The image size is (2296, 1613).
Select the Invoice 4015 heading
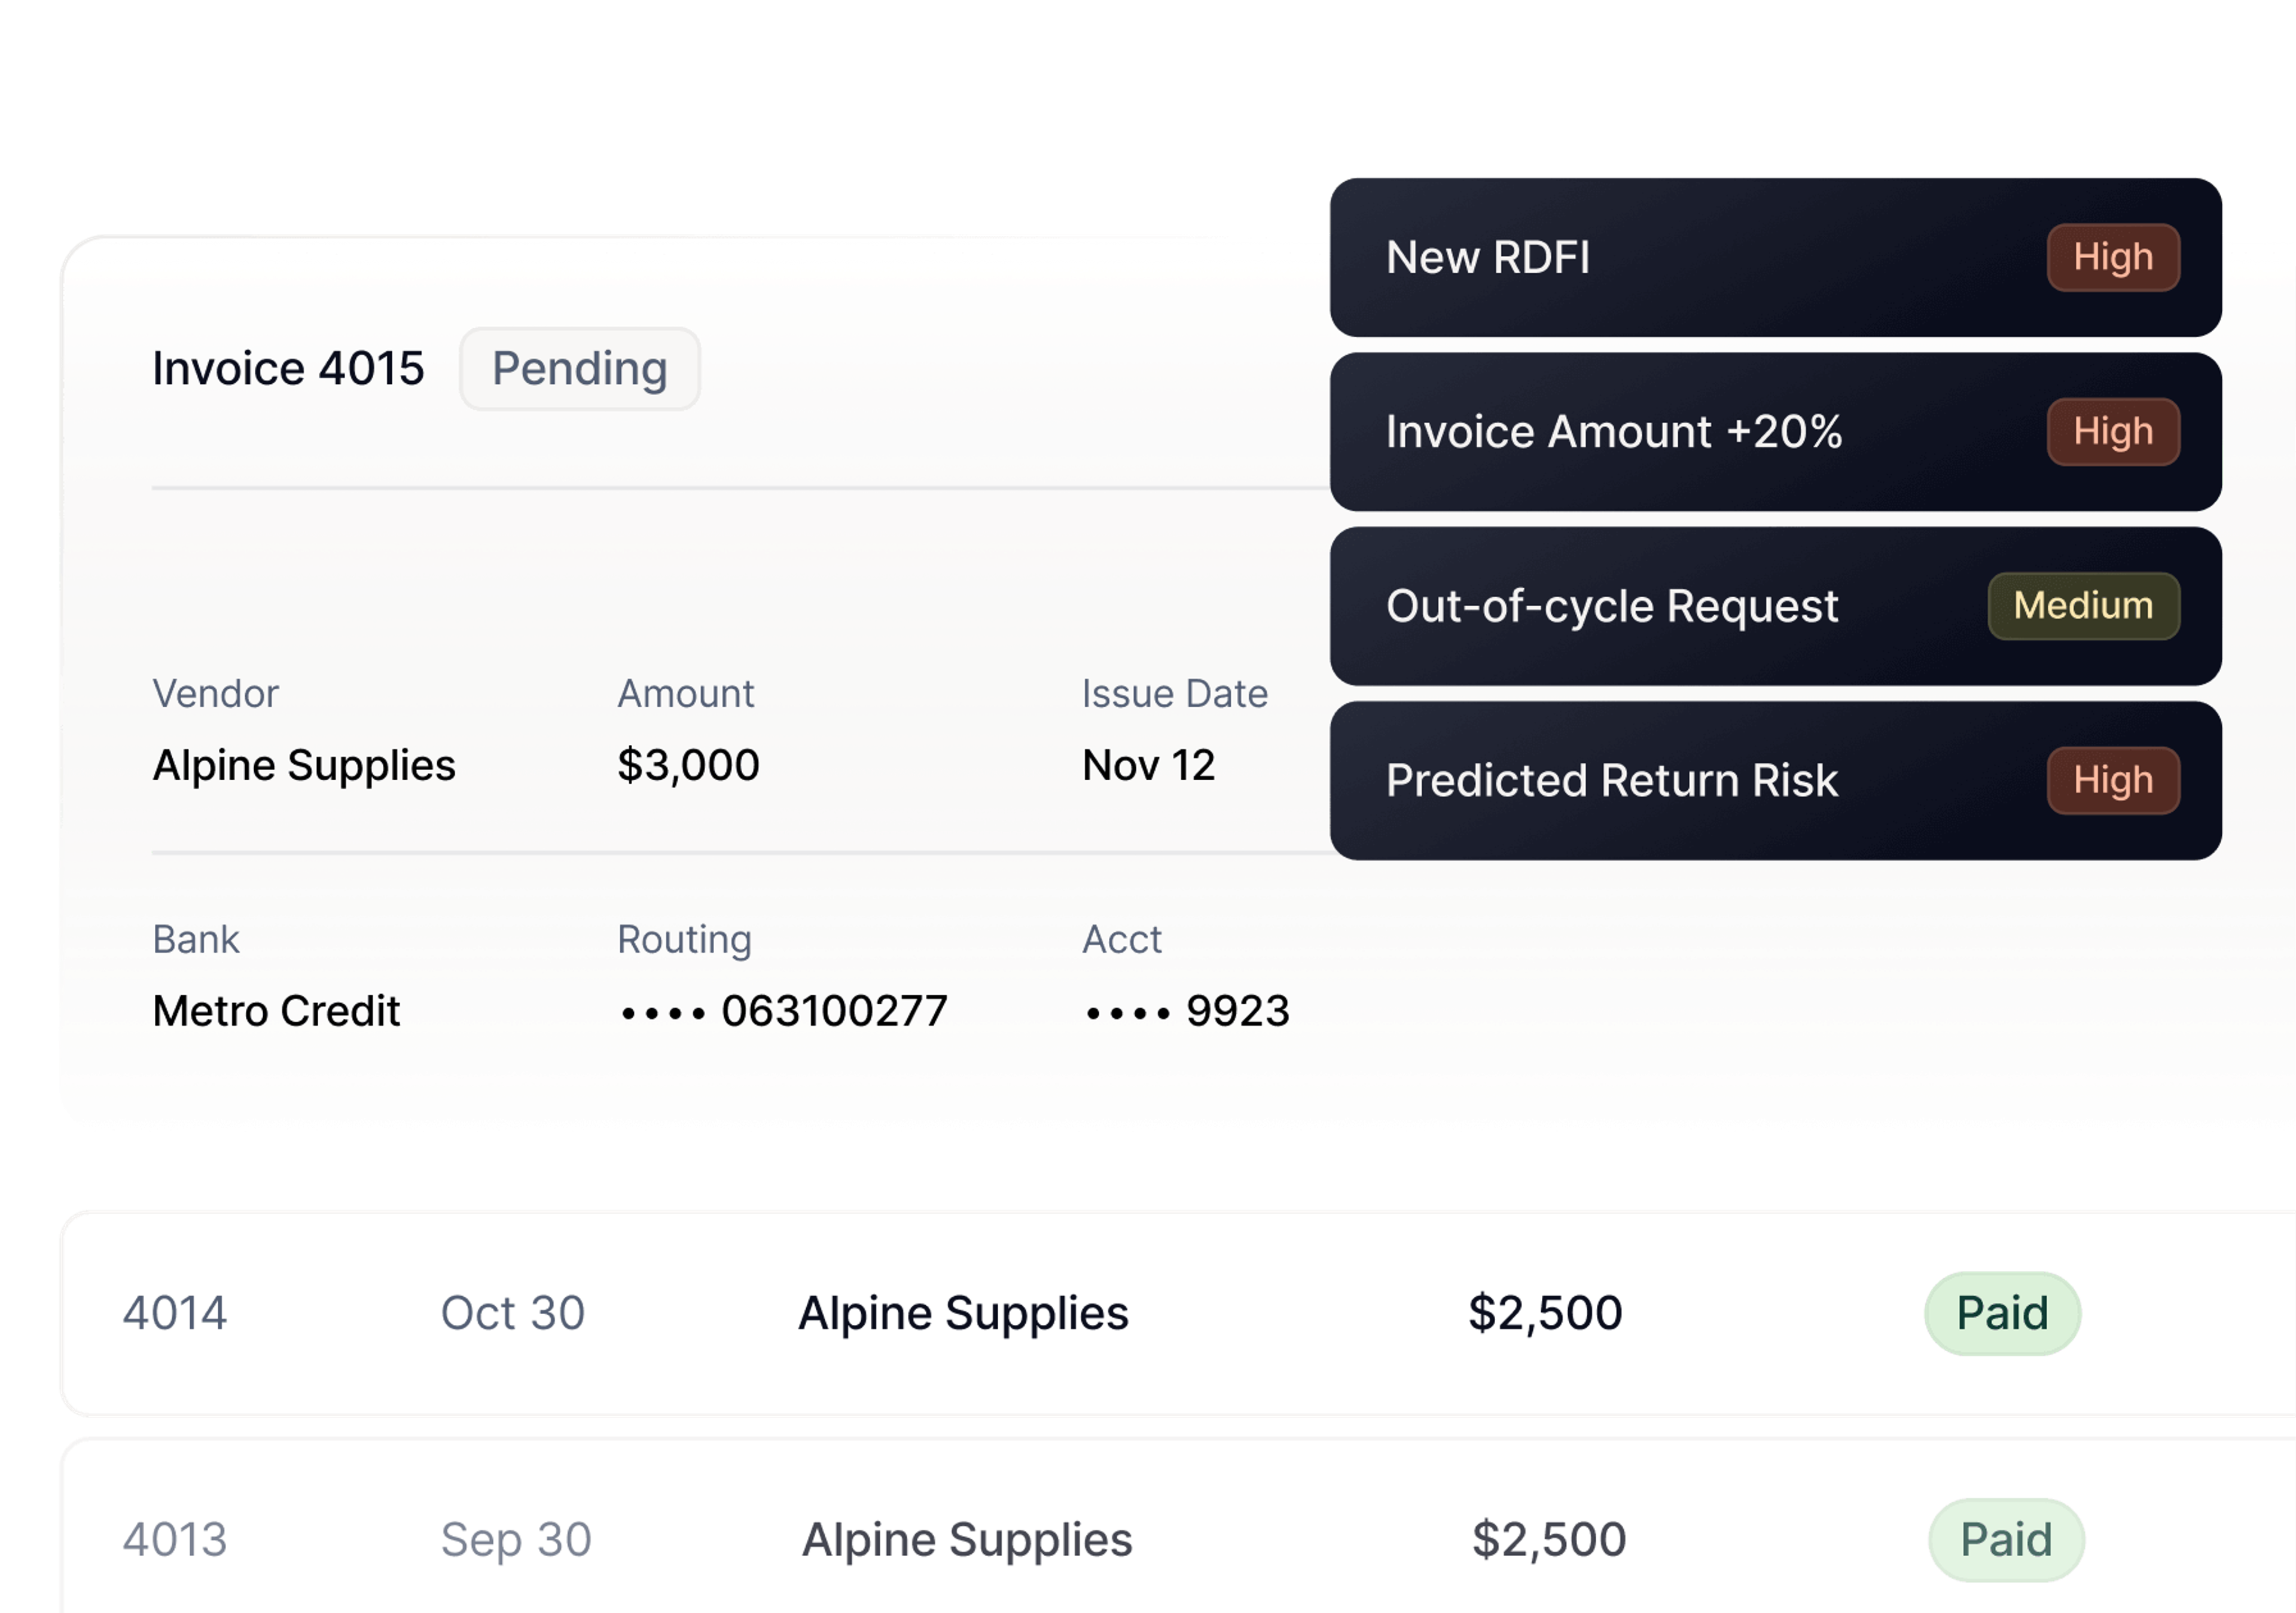288,369
